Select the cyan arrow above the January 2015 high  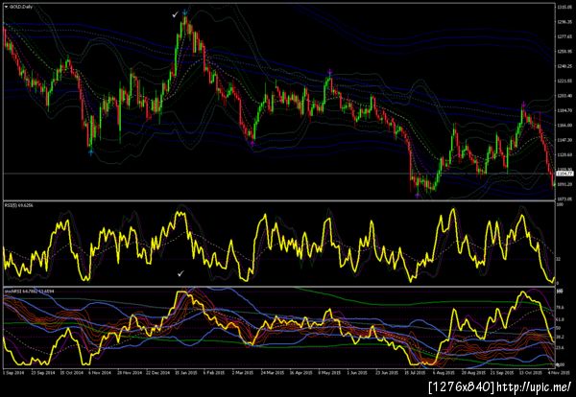[184, 12]
